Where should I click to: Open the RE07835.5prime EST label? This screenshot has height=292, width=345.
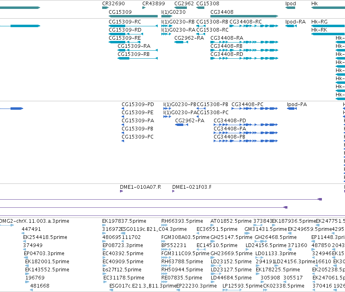pyautogui.click(x=182, y=278)
